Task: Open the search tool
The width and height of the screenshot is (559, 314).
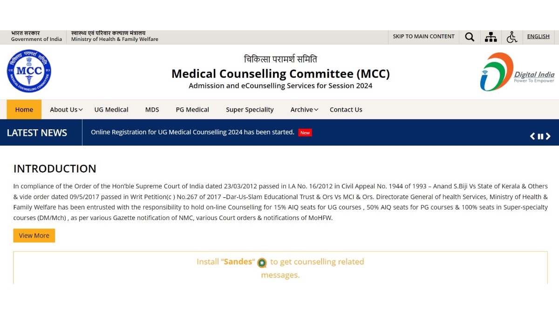Action: click(470, 37)
